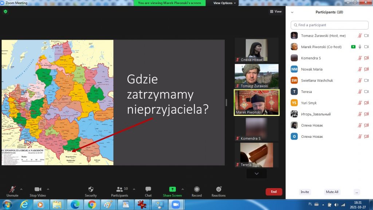Click the red End meeting button
373x210 pixels.
pos(274,191)
